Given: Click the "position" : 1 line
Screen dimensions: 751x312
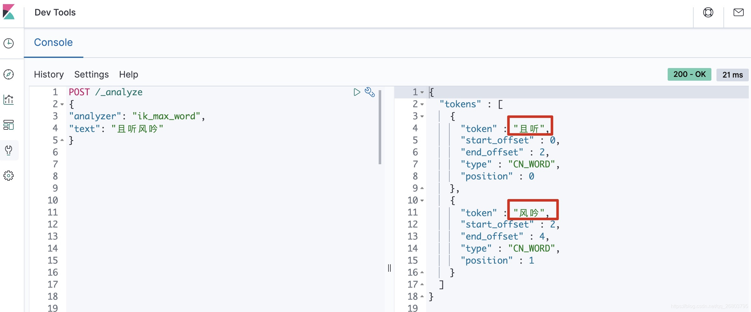Looking at the screenshot, I should pyautogui.click(x=497, y=260).
